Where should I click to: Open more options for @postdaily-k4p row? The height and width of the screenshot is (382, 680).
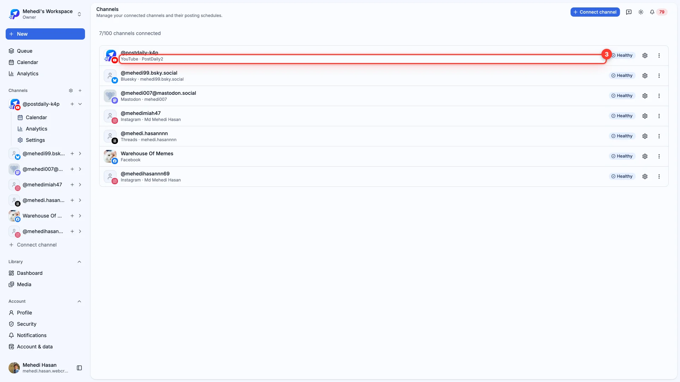point(659,56)
